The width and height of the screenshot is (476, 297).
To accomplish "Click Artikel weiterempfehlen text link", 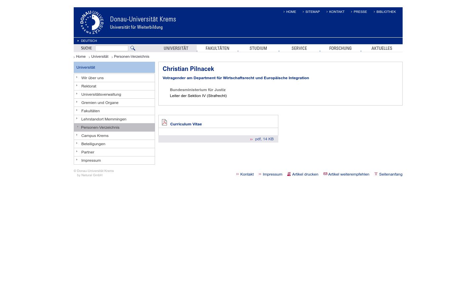I will 349,174.
